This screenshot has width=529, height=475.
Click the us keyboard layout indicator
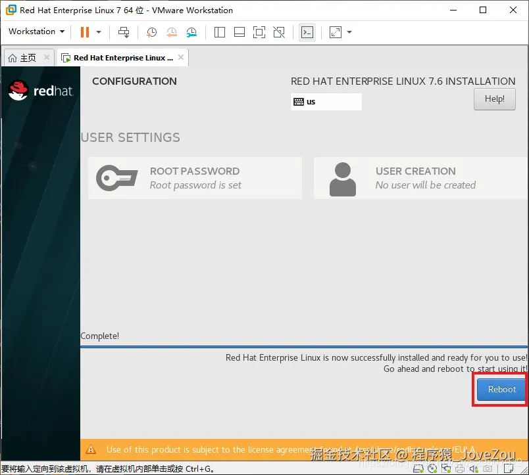click(x=326, y=102)
